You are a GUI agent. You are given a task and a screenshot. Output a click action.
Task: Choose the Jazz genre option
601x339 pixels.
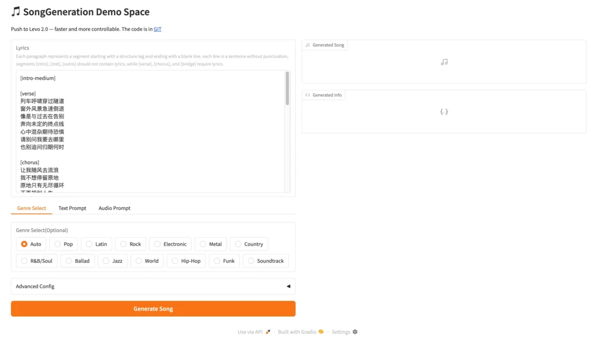tap(106, 261)
